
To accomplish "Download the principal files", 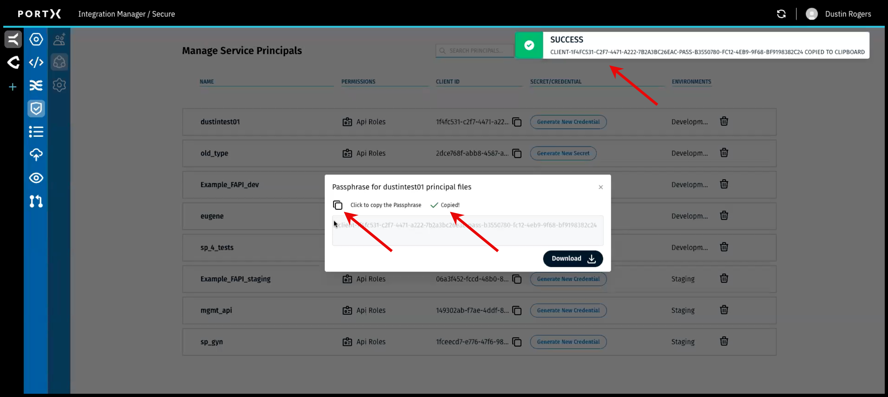I will point(573,258).
